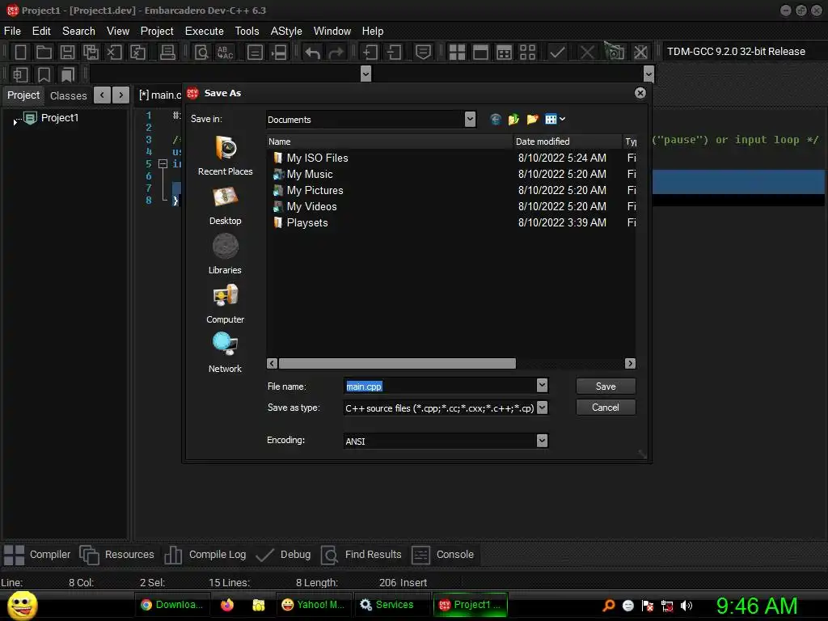Image resolution: width=828 pixels, height=621 pixels.
Task: Click the file list scroll-right arrow
Action: tap(630, 363)
